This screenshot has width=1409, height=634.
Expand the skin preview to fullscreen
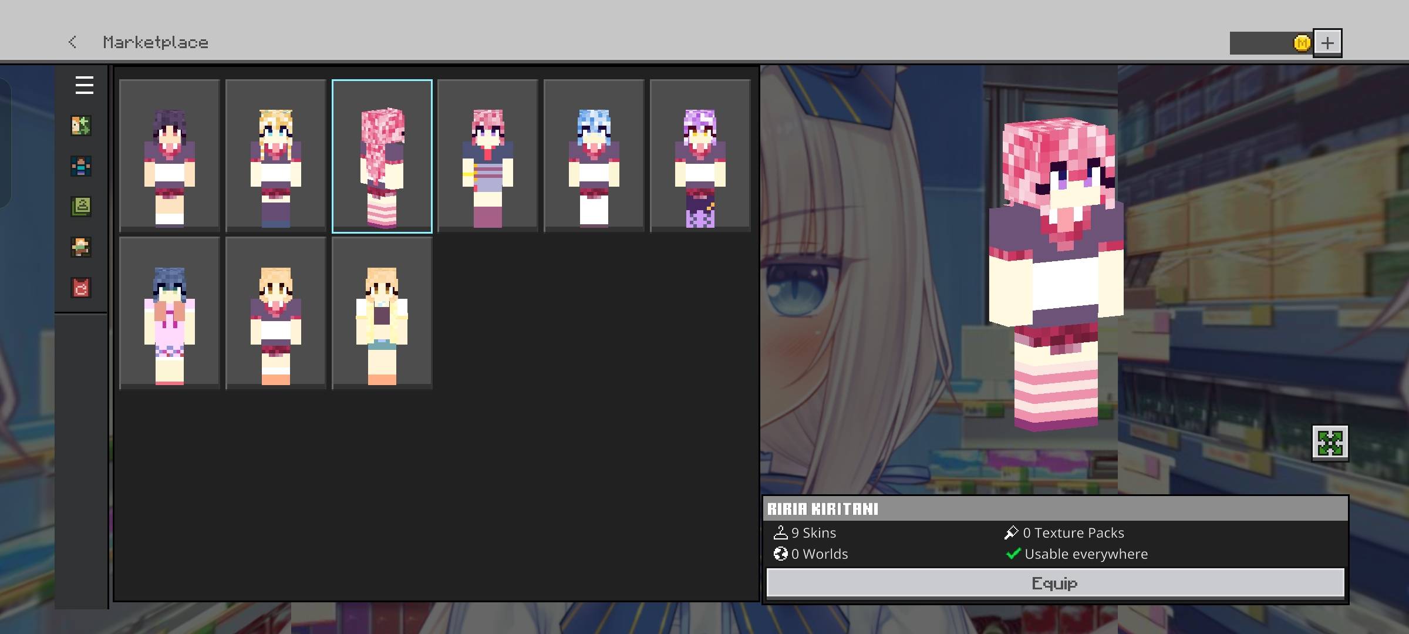pyautogui.click(x=1330, y=443)
